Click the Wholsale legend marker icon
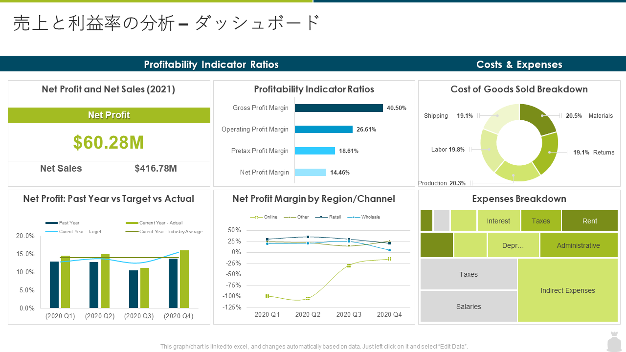 coord(354,217)
